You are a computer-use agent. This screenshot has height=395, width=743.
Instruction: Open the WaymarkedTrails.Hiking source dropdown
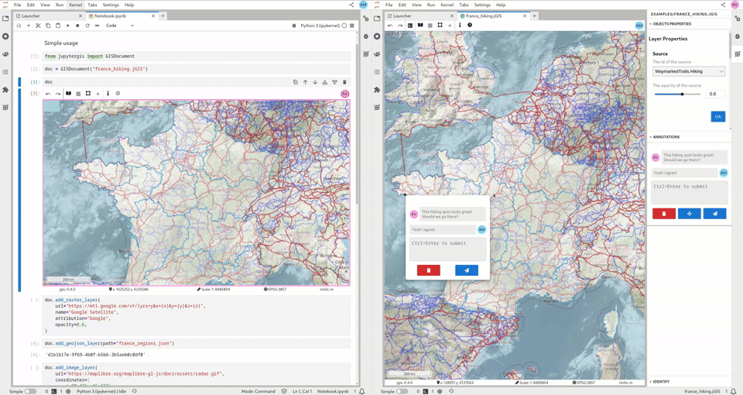[x=689, y=71]
